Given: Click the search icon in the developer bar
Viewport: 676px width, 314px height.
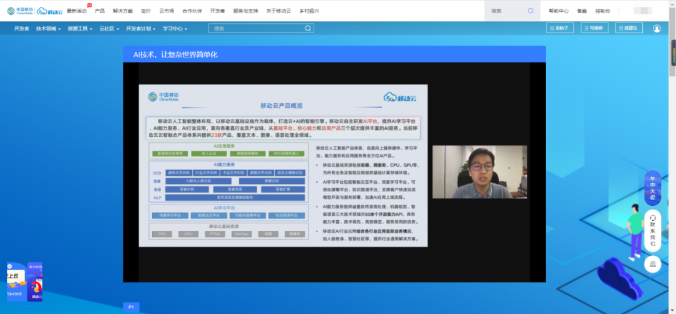Looking at the screenshot, I should tap(308, 28).
